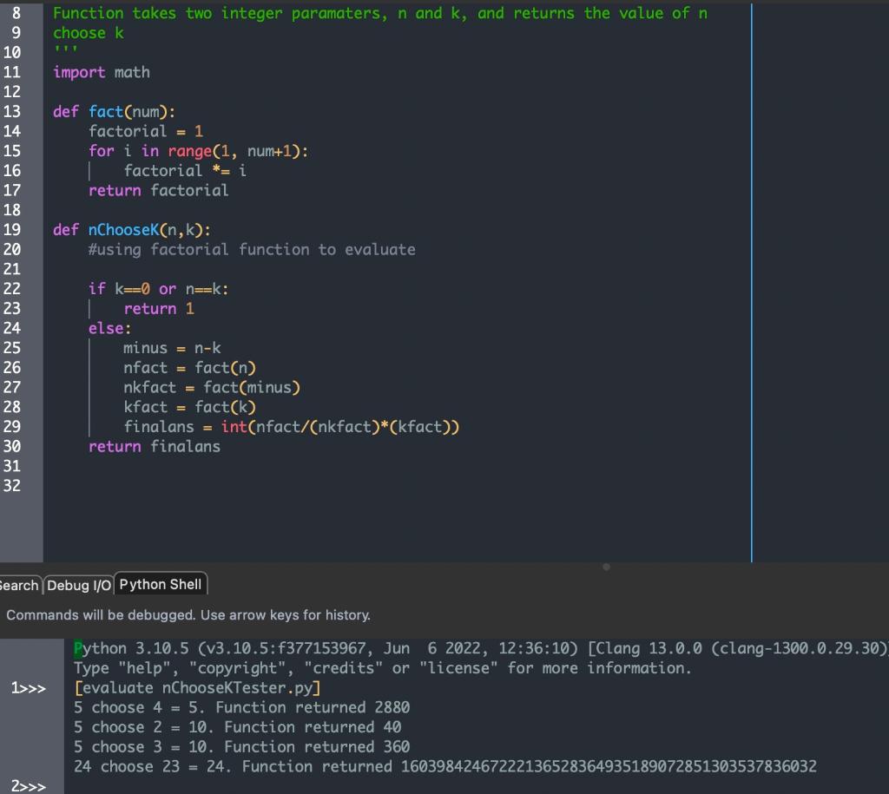Click 'nkfact = fact(minus)' line
Viewport: 889px width, 794px height.
click(212, 388)
